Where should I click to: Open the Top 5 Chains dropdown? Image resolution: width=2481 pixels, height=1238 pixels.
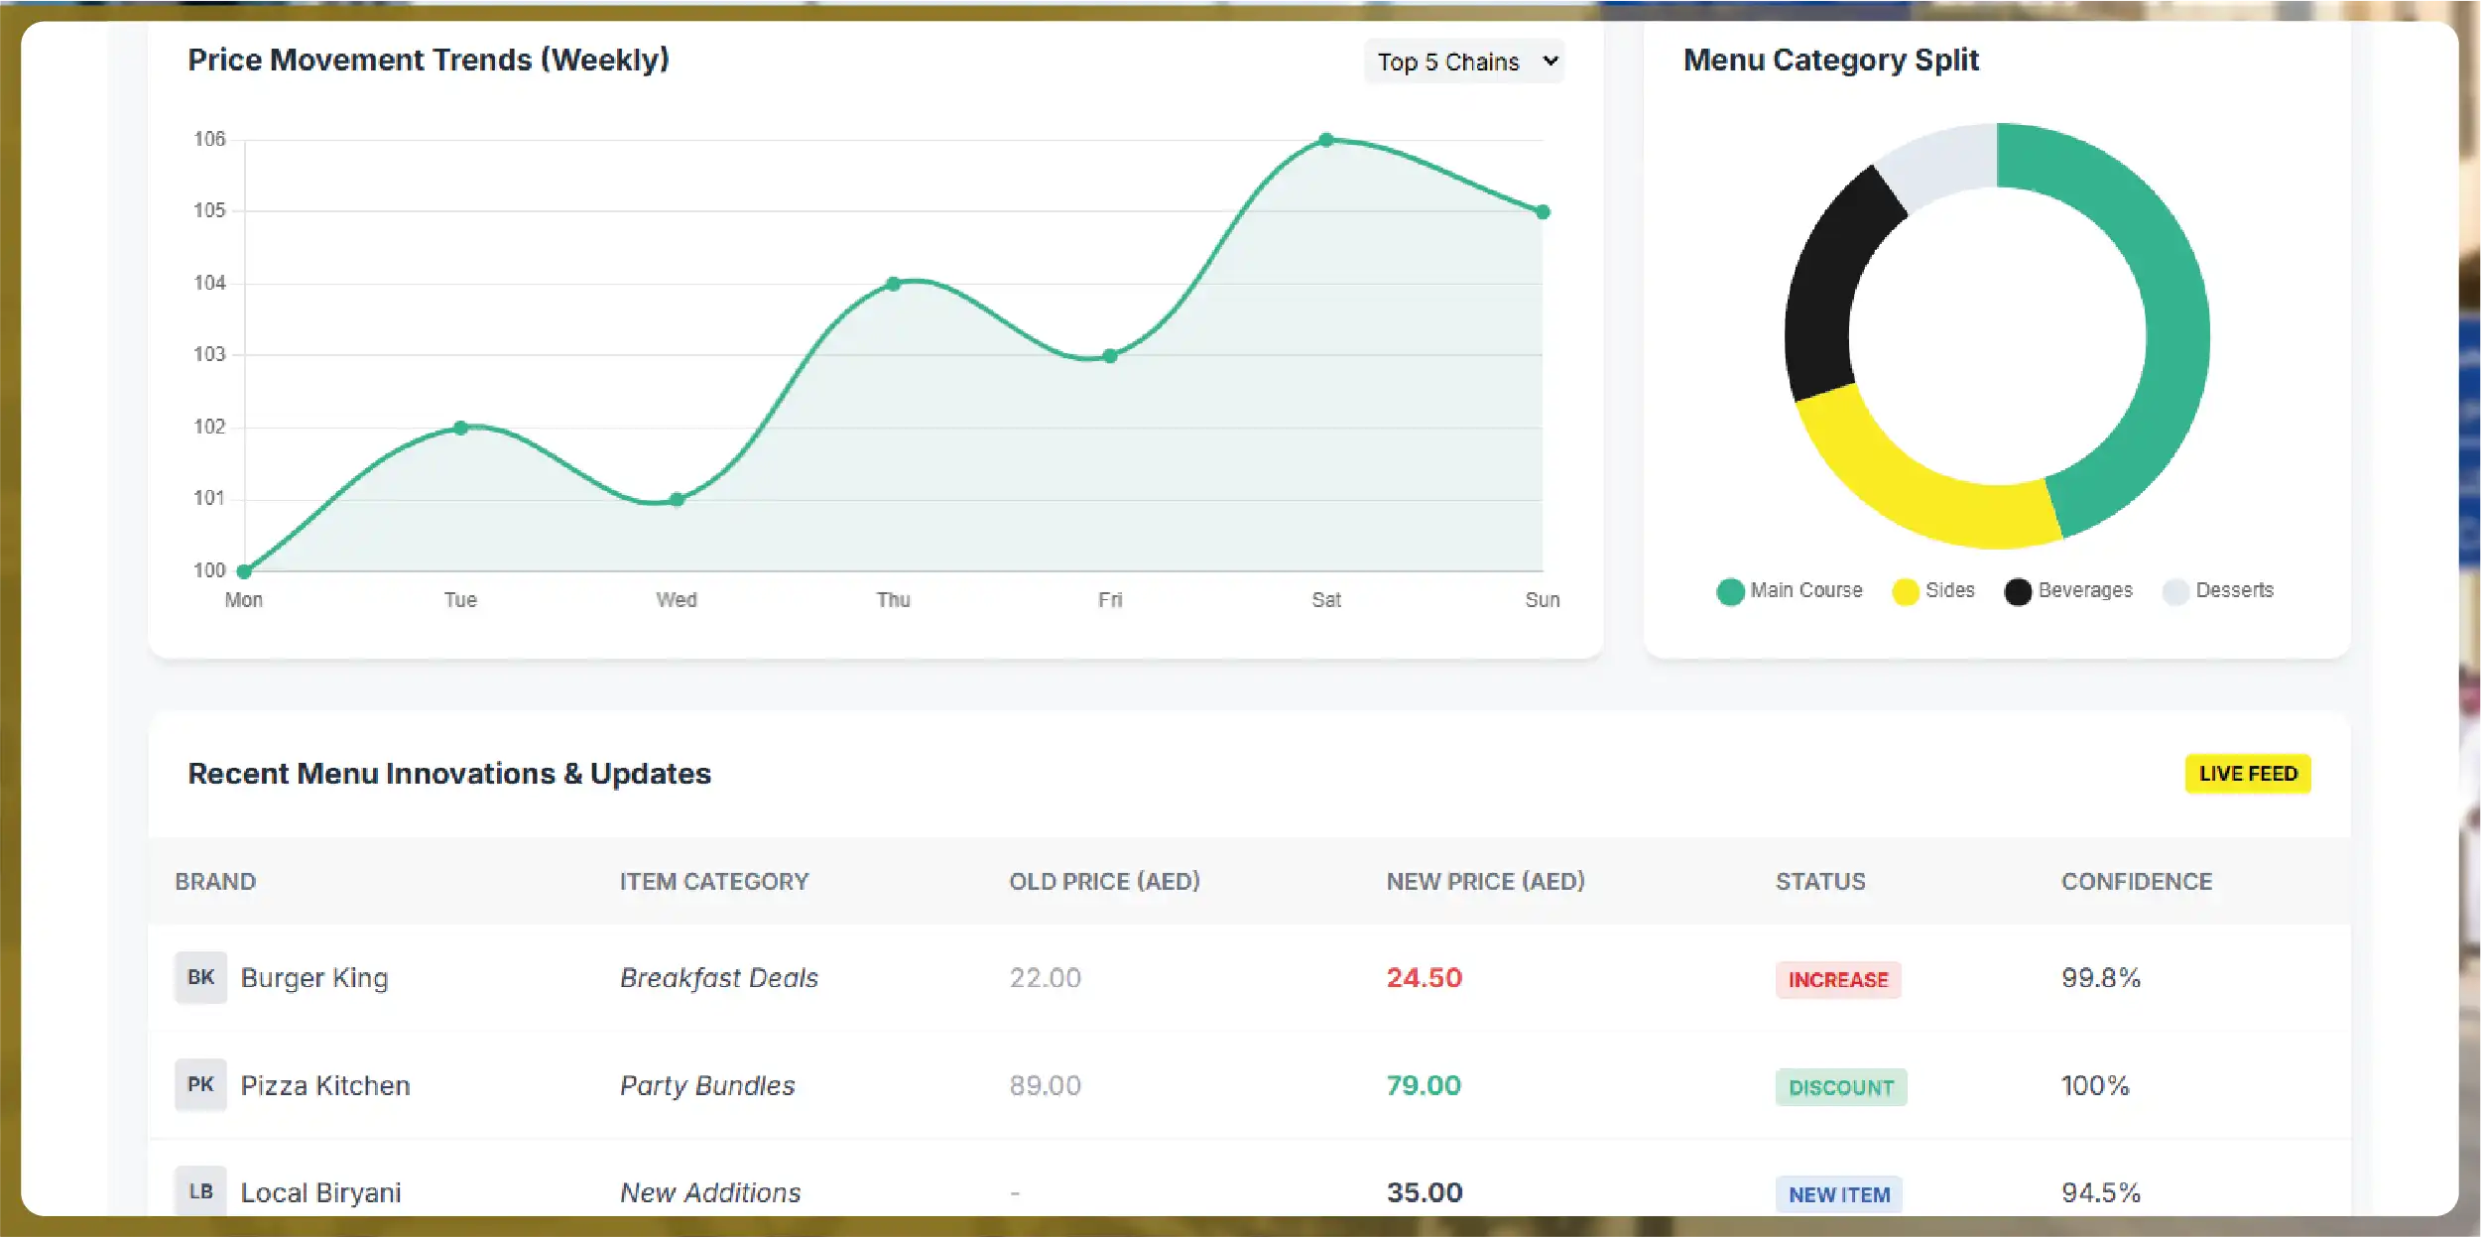[x=1463, y=61]
